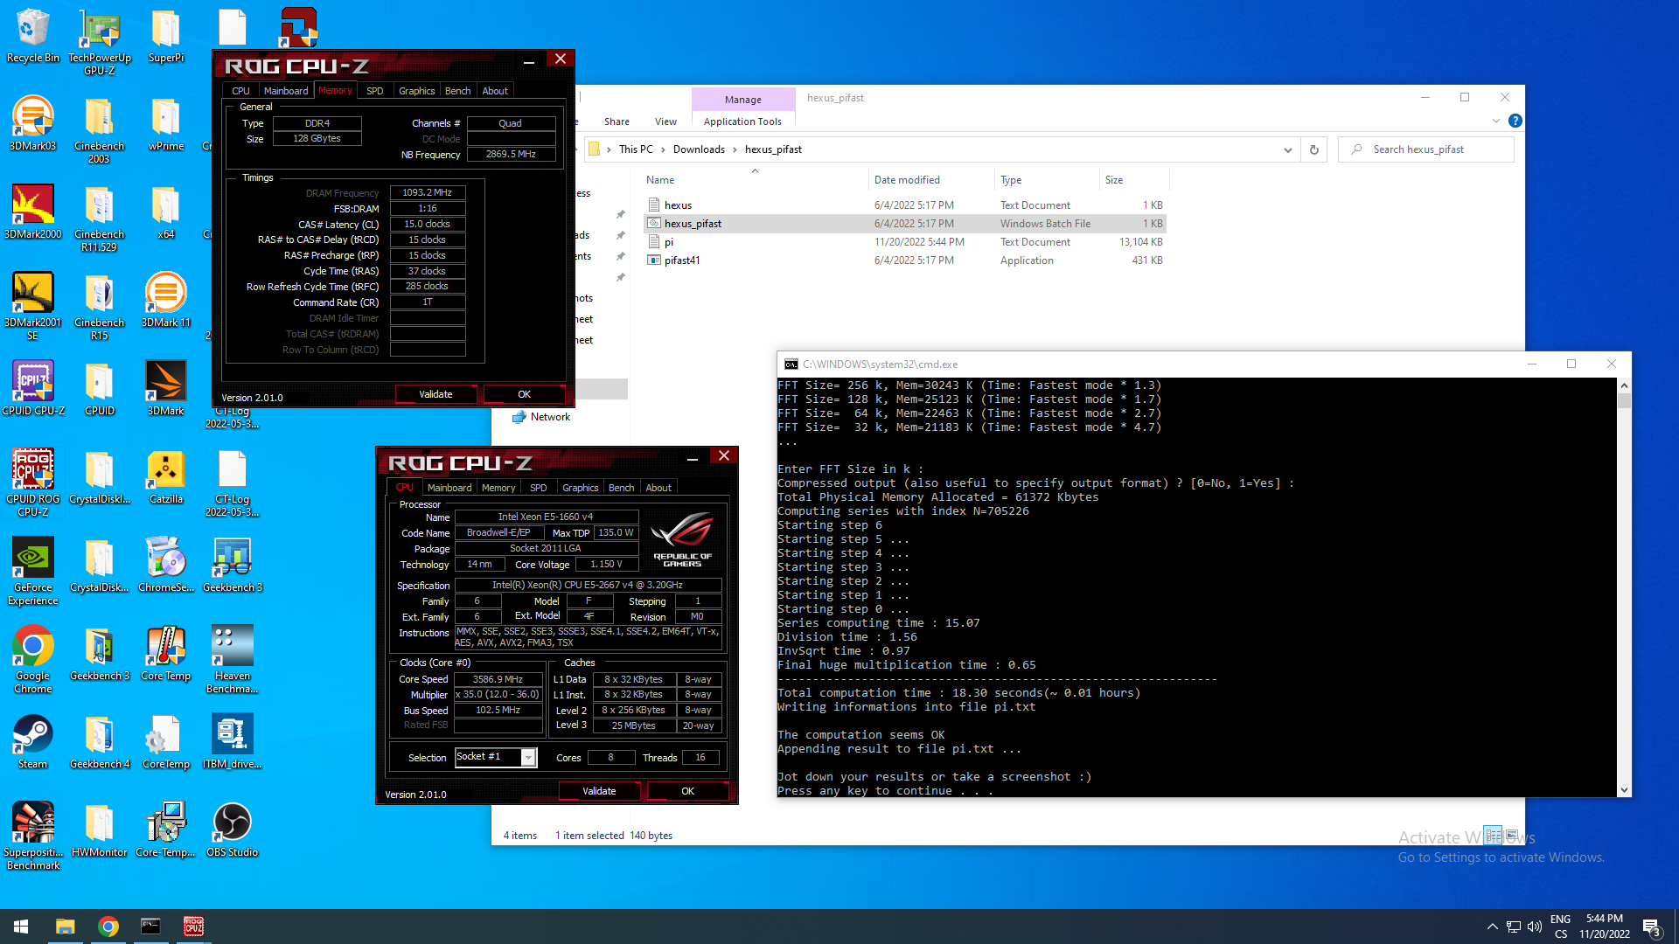This screenshot has height=944, width=1679.
Task: Open Explorer View ribbon tab
Action: (665, 121)
